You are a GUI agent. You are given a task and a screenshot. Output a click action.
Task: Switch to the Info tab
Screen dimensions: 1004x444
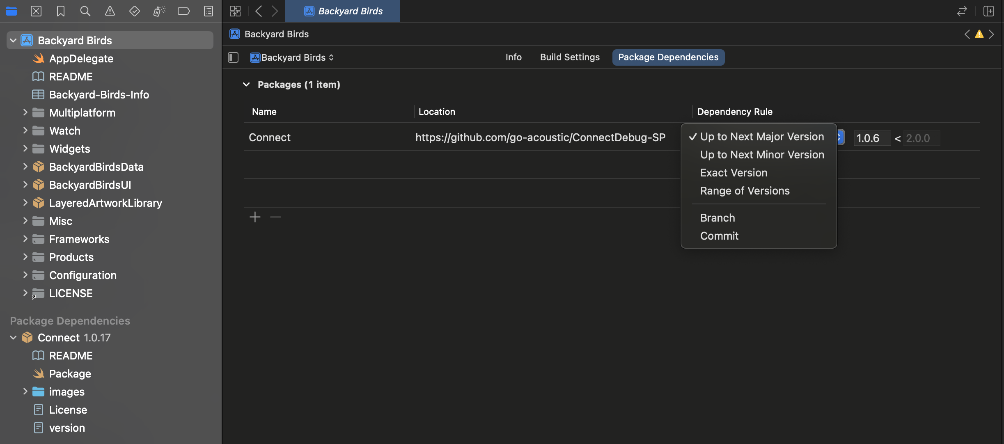coord(513,57)
